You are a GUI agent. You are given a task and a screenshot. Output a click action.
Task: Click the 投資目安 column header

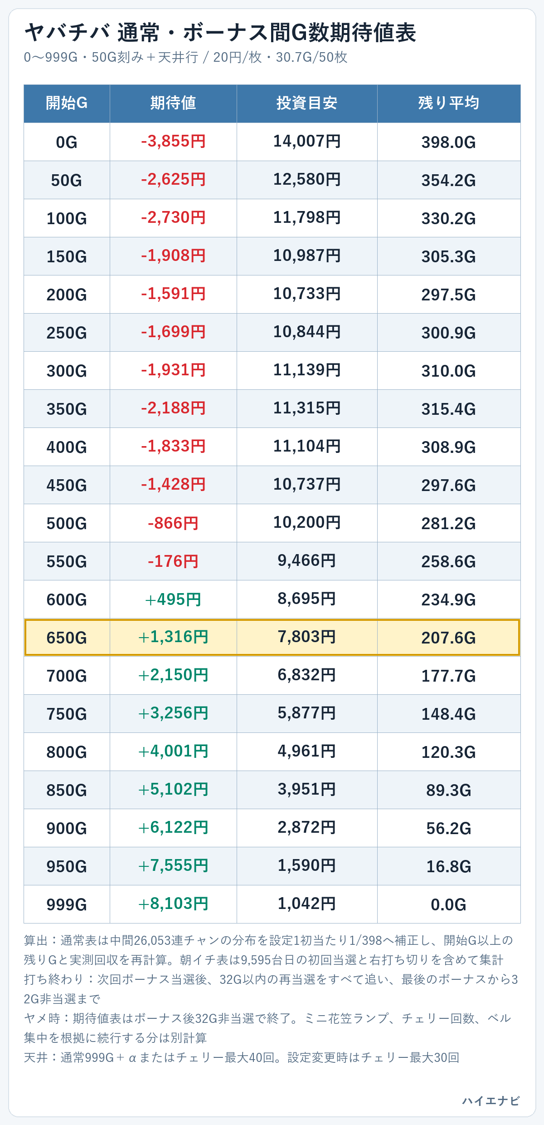pyautogui.click(x=307, y=103)
